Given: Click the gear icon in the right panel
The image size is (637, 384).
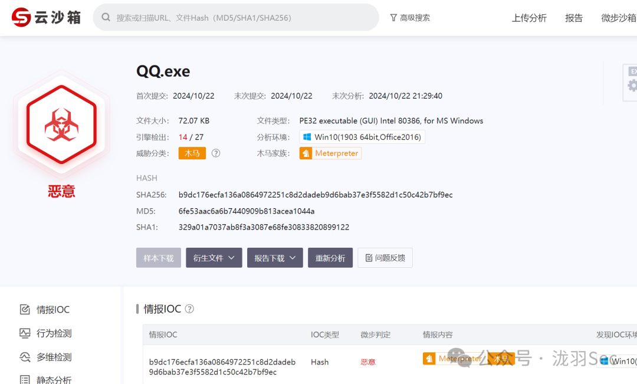Looking at the screenshot, I should (632, 86).
